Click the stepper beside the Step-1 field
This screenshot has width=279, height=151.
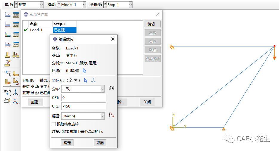click(x=105, y=5)
